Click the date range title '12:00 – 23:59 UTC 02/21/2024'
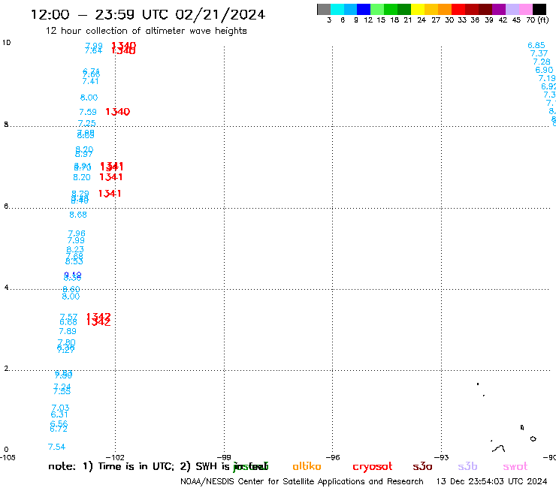The image size is (556, 488). 148,15
